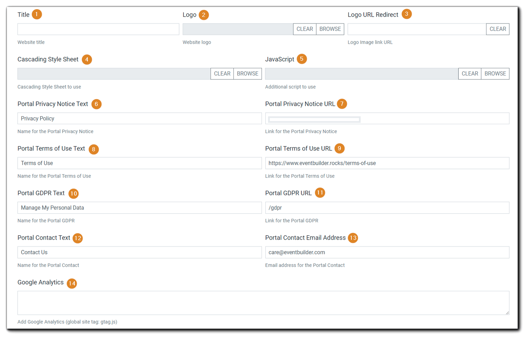Click the Contact Us text field
This screenshot has height=341, width=530.
point(139,252)
